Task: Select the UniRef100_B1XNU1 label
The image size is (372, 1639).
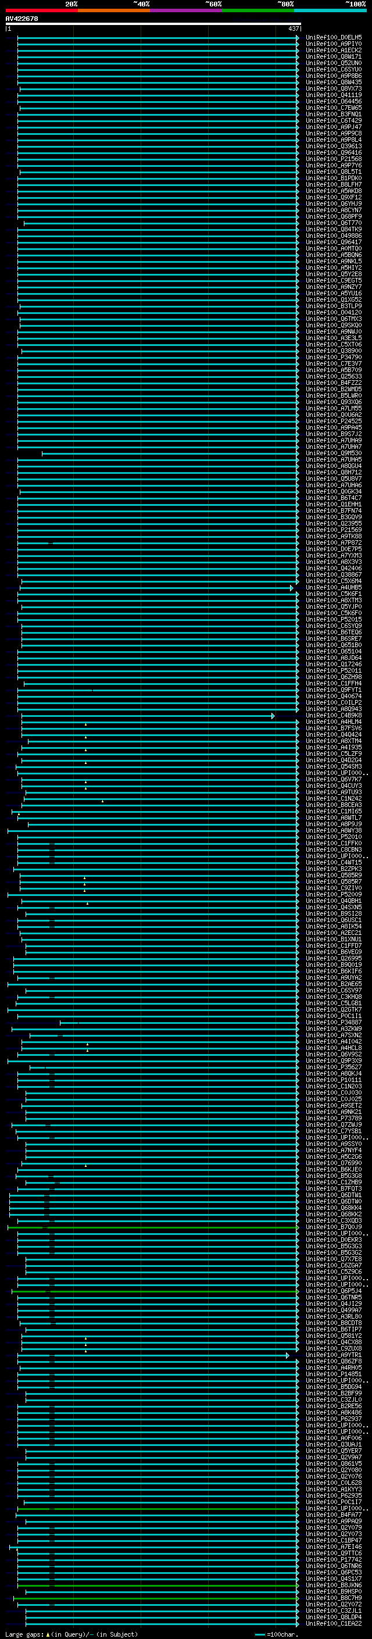Action: 333,940
